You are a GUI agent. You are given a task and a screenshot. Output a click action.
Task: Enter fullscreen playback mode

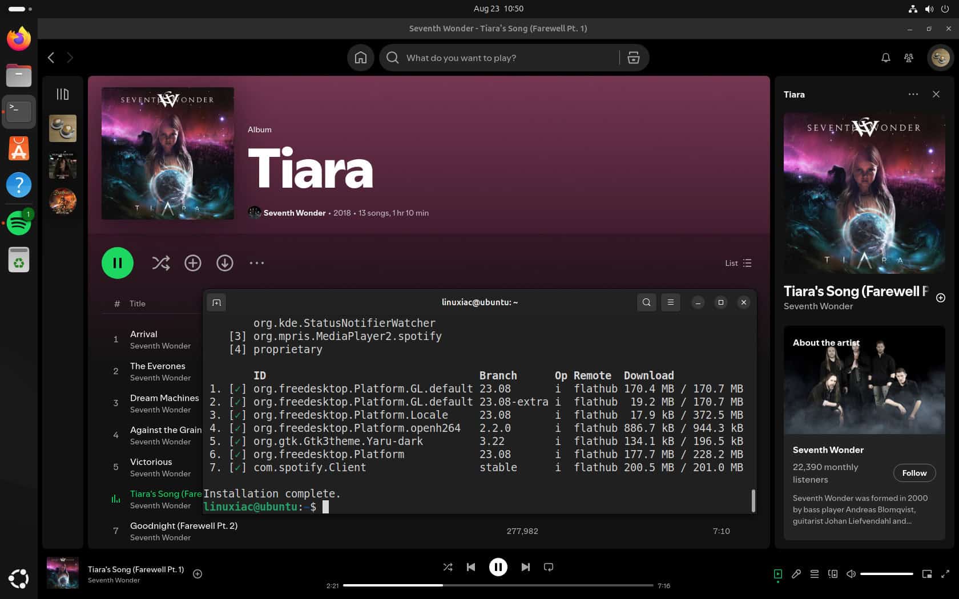(x=946, y=574)
